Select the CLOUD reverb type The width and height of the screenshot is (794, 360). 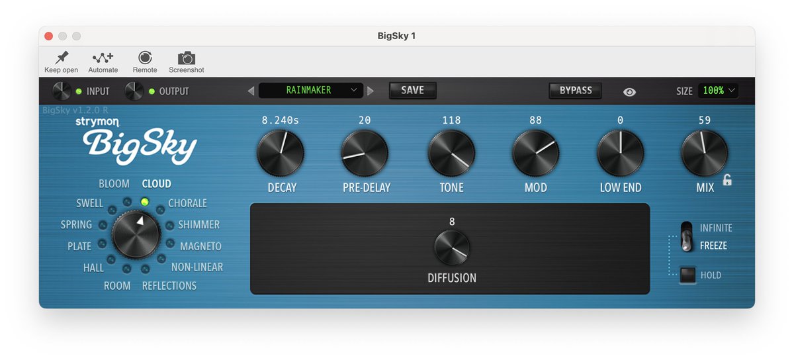157,183
